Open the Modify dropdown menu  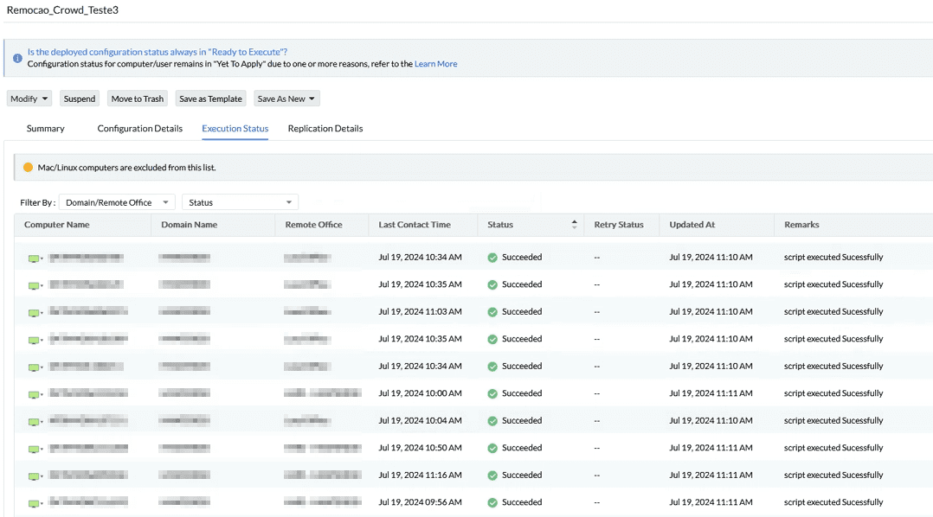(x=29, y=99)
